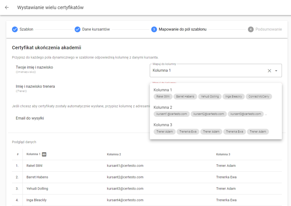This screenshot has width=291, height=206.
Task: Click the Inga Bleackly chip in dropdown
Action: [x=234, y=96]
